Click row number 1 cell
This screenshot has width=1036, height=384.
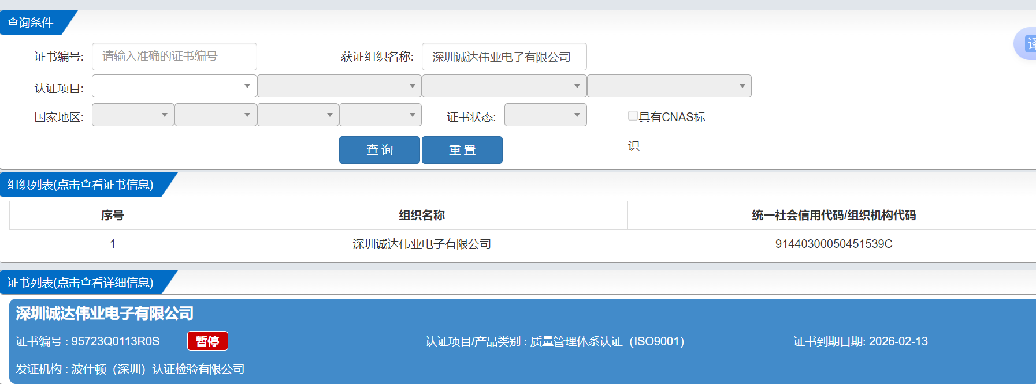tap(113, 244)
